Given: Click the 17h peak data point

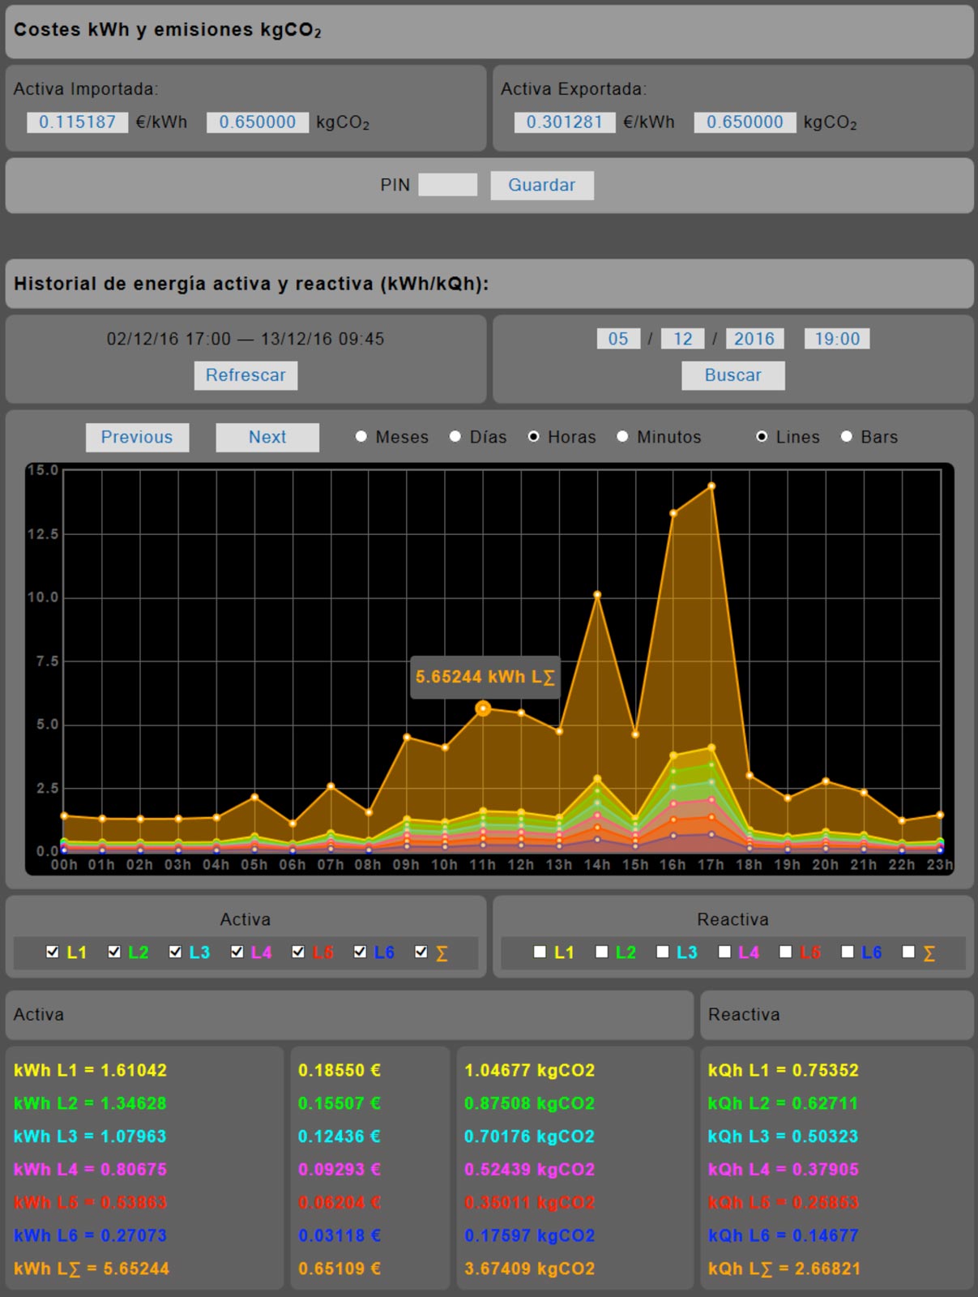Looking at the screenshot, I should coord(711,486).
